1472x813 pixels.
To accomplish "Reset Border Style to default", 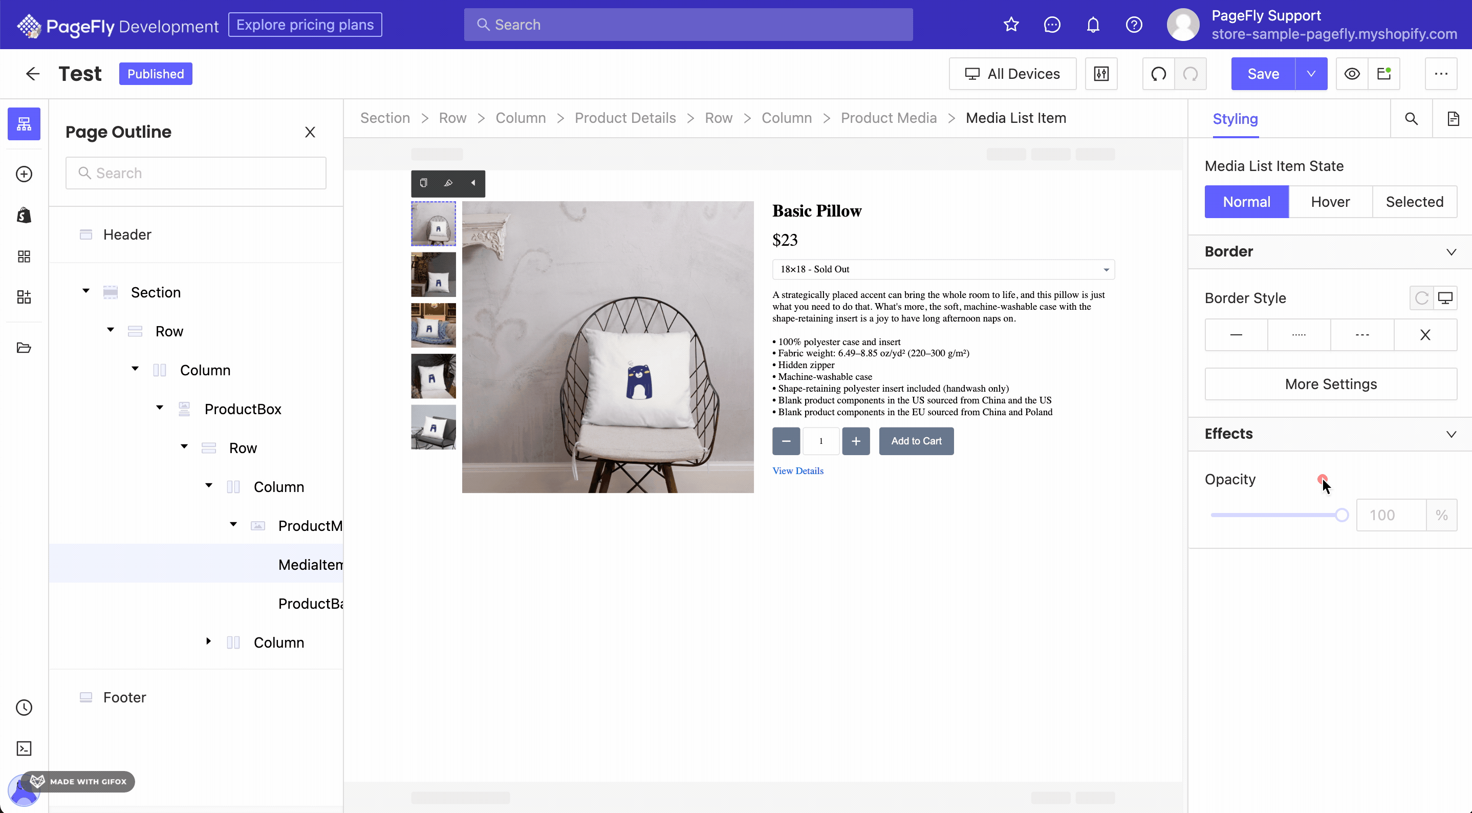I will point(1422,298).
